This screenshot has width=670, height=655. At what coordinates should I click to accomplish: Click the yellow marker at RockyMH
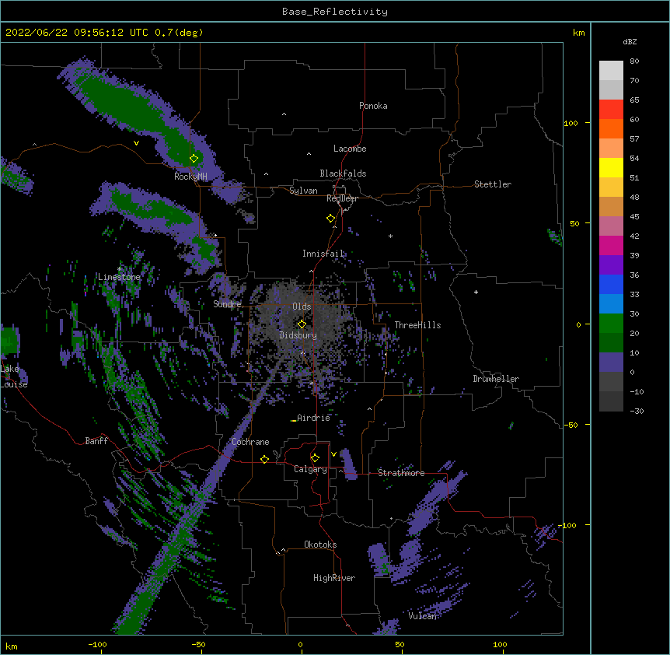point(194,159)
